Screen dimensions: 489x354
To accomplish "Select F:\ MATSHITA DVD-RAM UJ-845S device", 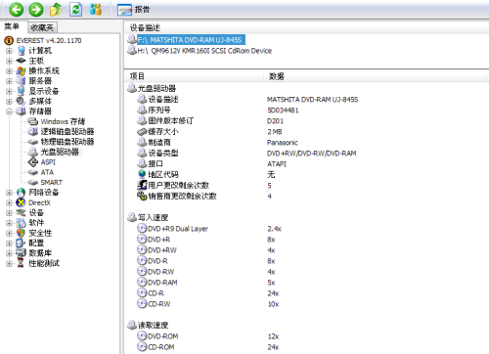I will coord(190,40).
